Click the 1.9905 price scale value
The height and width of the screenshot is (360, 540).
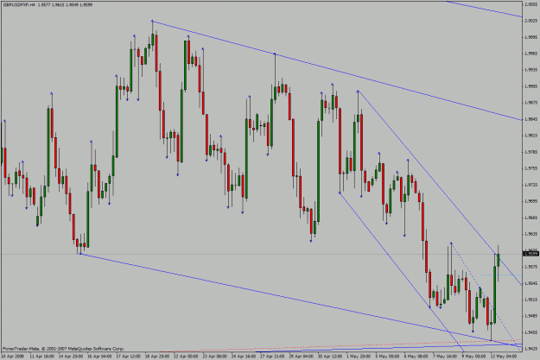point(531,86)
